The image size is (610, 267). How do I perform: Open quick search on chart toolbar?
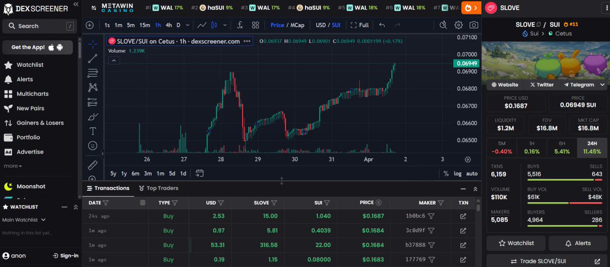tap(443, 25)
